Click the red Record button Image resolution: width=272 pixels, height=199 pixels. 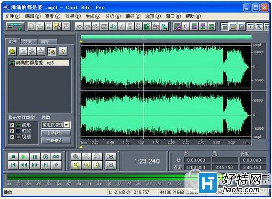[x=56, y=165]
